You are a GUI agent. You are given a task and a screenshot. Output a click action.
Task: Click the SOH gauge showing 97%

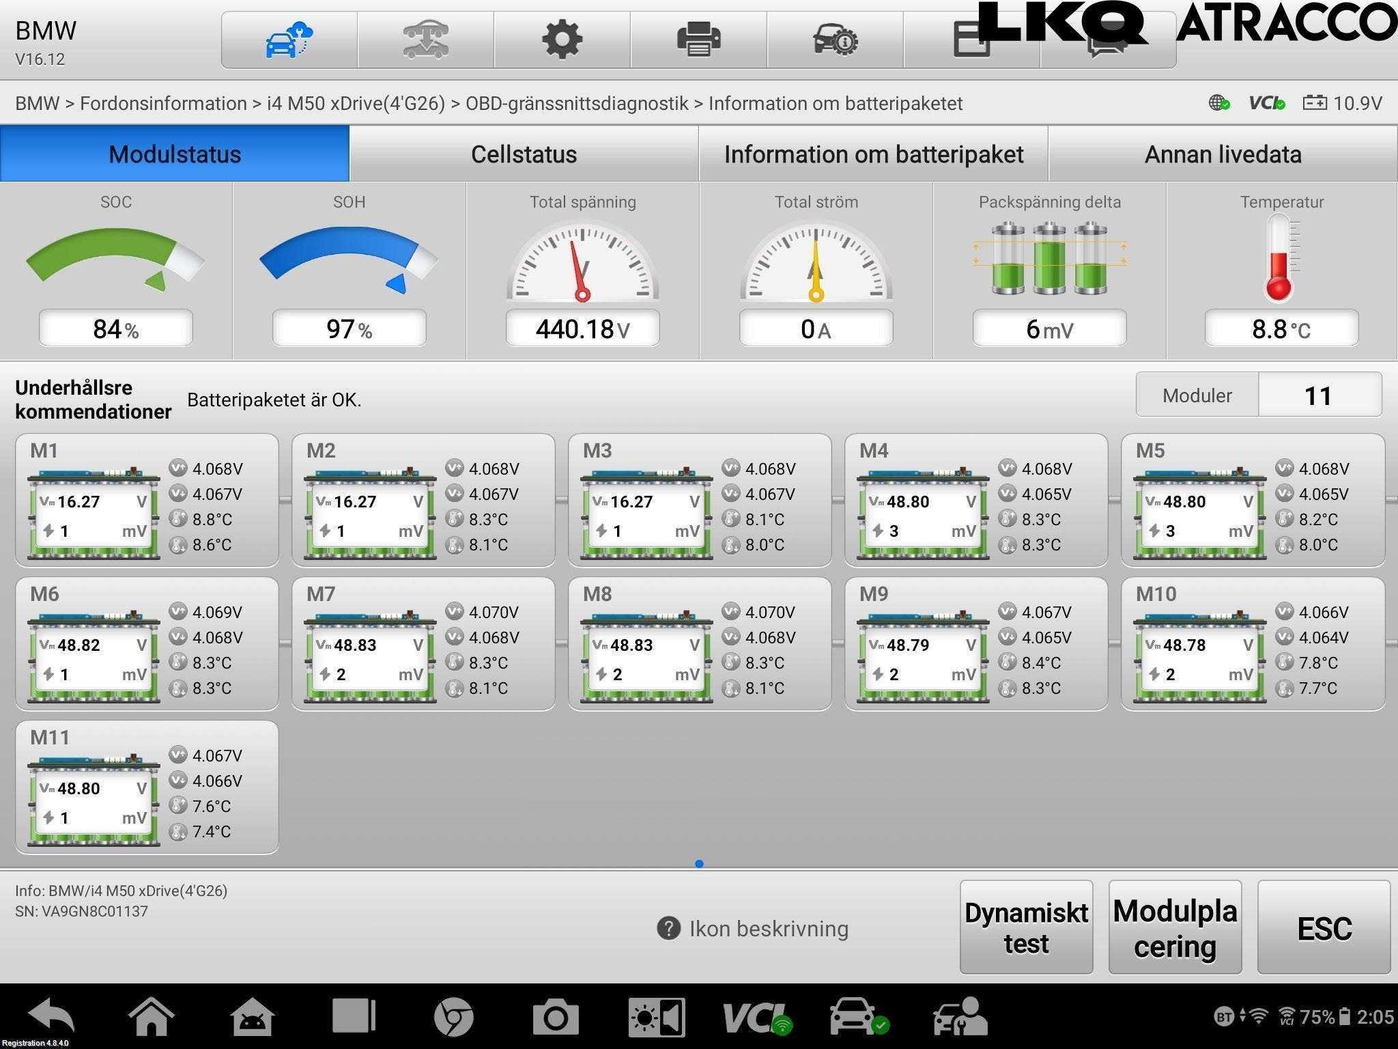[349, 261]
